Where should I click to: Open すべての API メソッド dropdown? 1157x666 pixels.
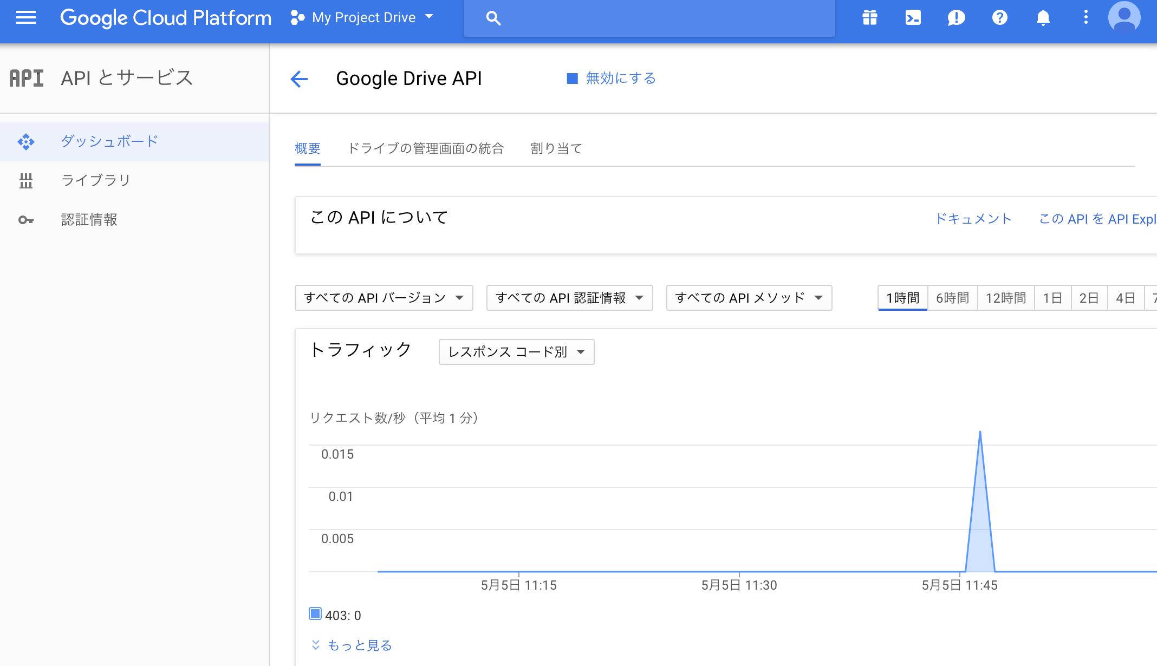point(749,297)
